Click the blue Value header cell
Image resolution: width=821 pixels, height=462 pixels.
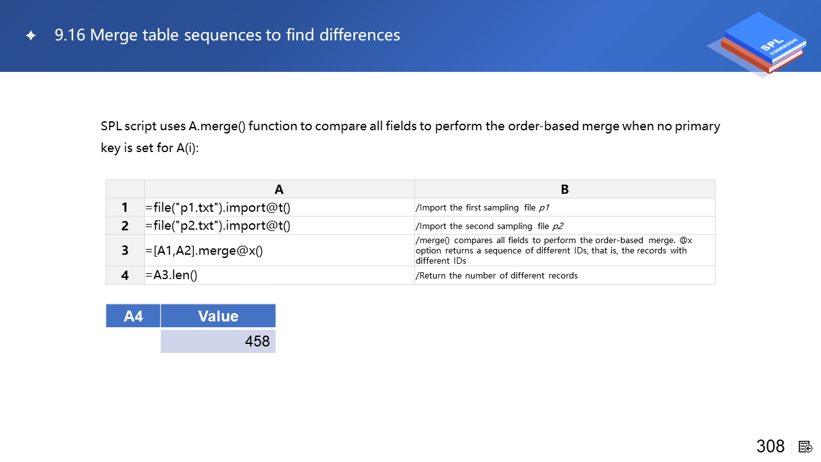coord(218,316)
